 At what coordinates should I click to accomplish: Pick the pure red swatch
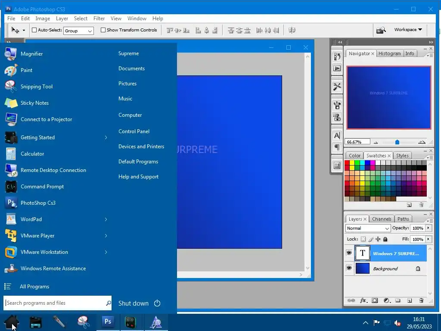347,162
